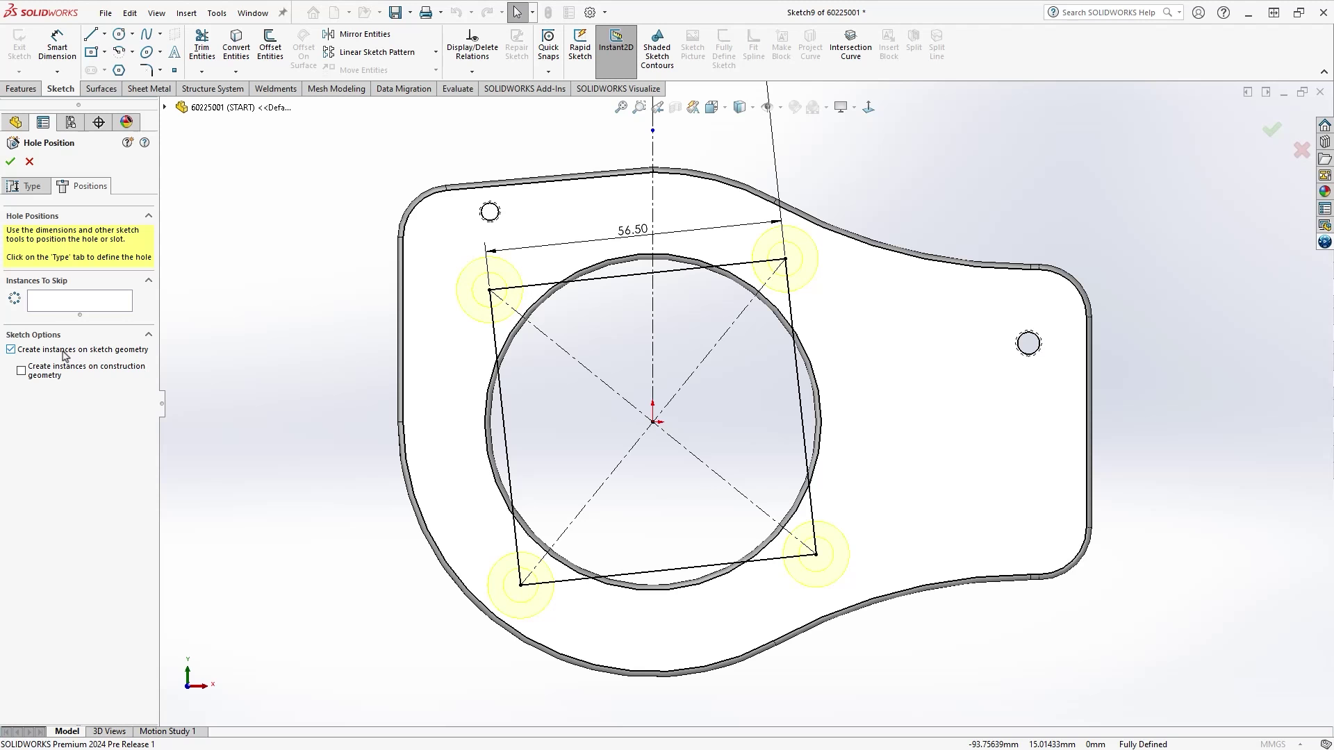Collapse the Sketch Options section
Viewport: 1334px width, 750px height.
point(148,335)
